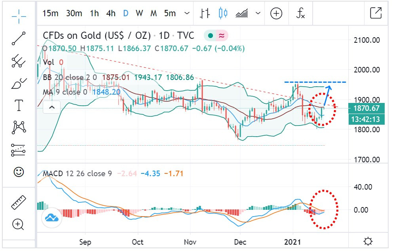
Task: Switch chart to bars style
Action: click(x=205, y=13)
